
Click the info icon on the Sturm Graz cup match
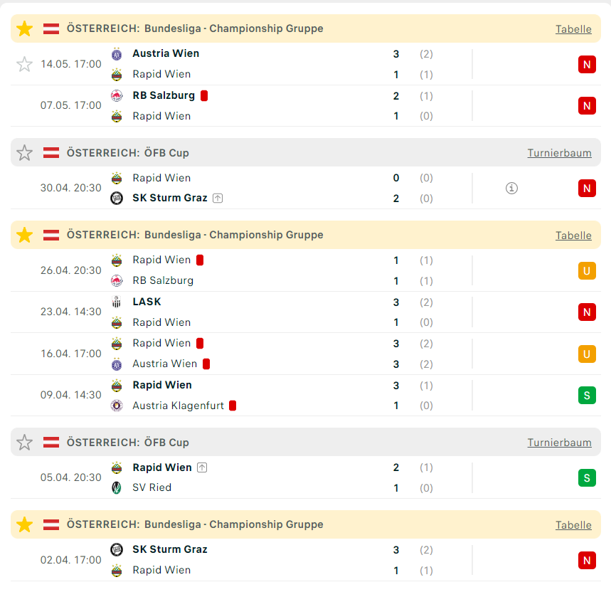pos(511,189)
